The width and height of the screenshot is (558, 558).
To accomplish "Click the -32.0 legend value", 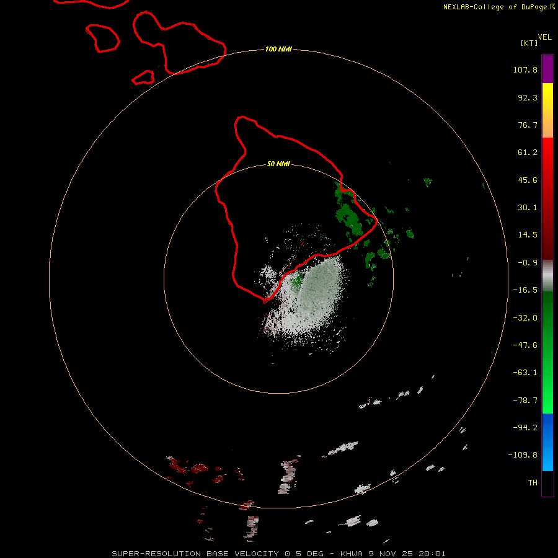I will [x=525, y=318].
